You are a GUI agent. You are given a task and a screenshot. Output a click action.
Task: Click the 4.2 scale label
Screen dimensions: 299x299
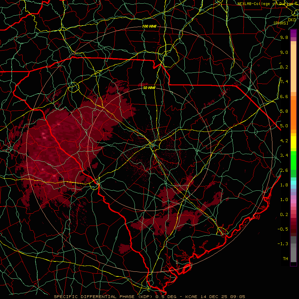(284, 141)
